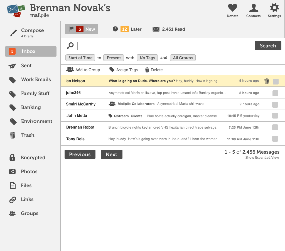Screen dimensions: 285x251
Task: Click the orange 12 Later badge
Action: pos(124,29)
